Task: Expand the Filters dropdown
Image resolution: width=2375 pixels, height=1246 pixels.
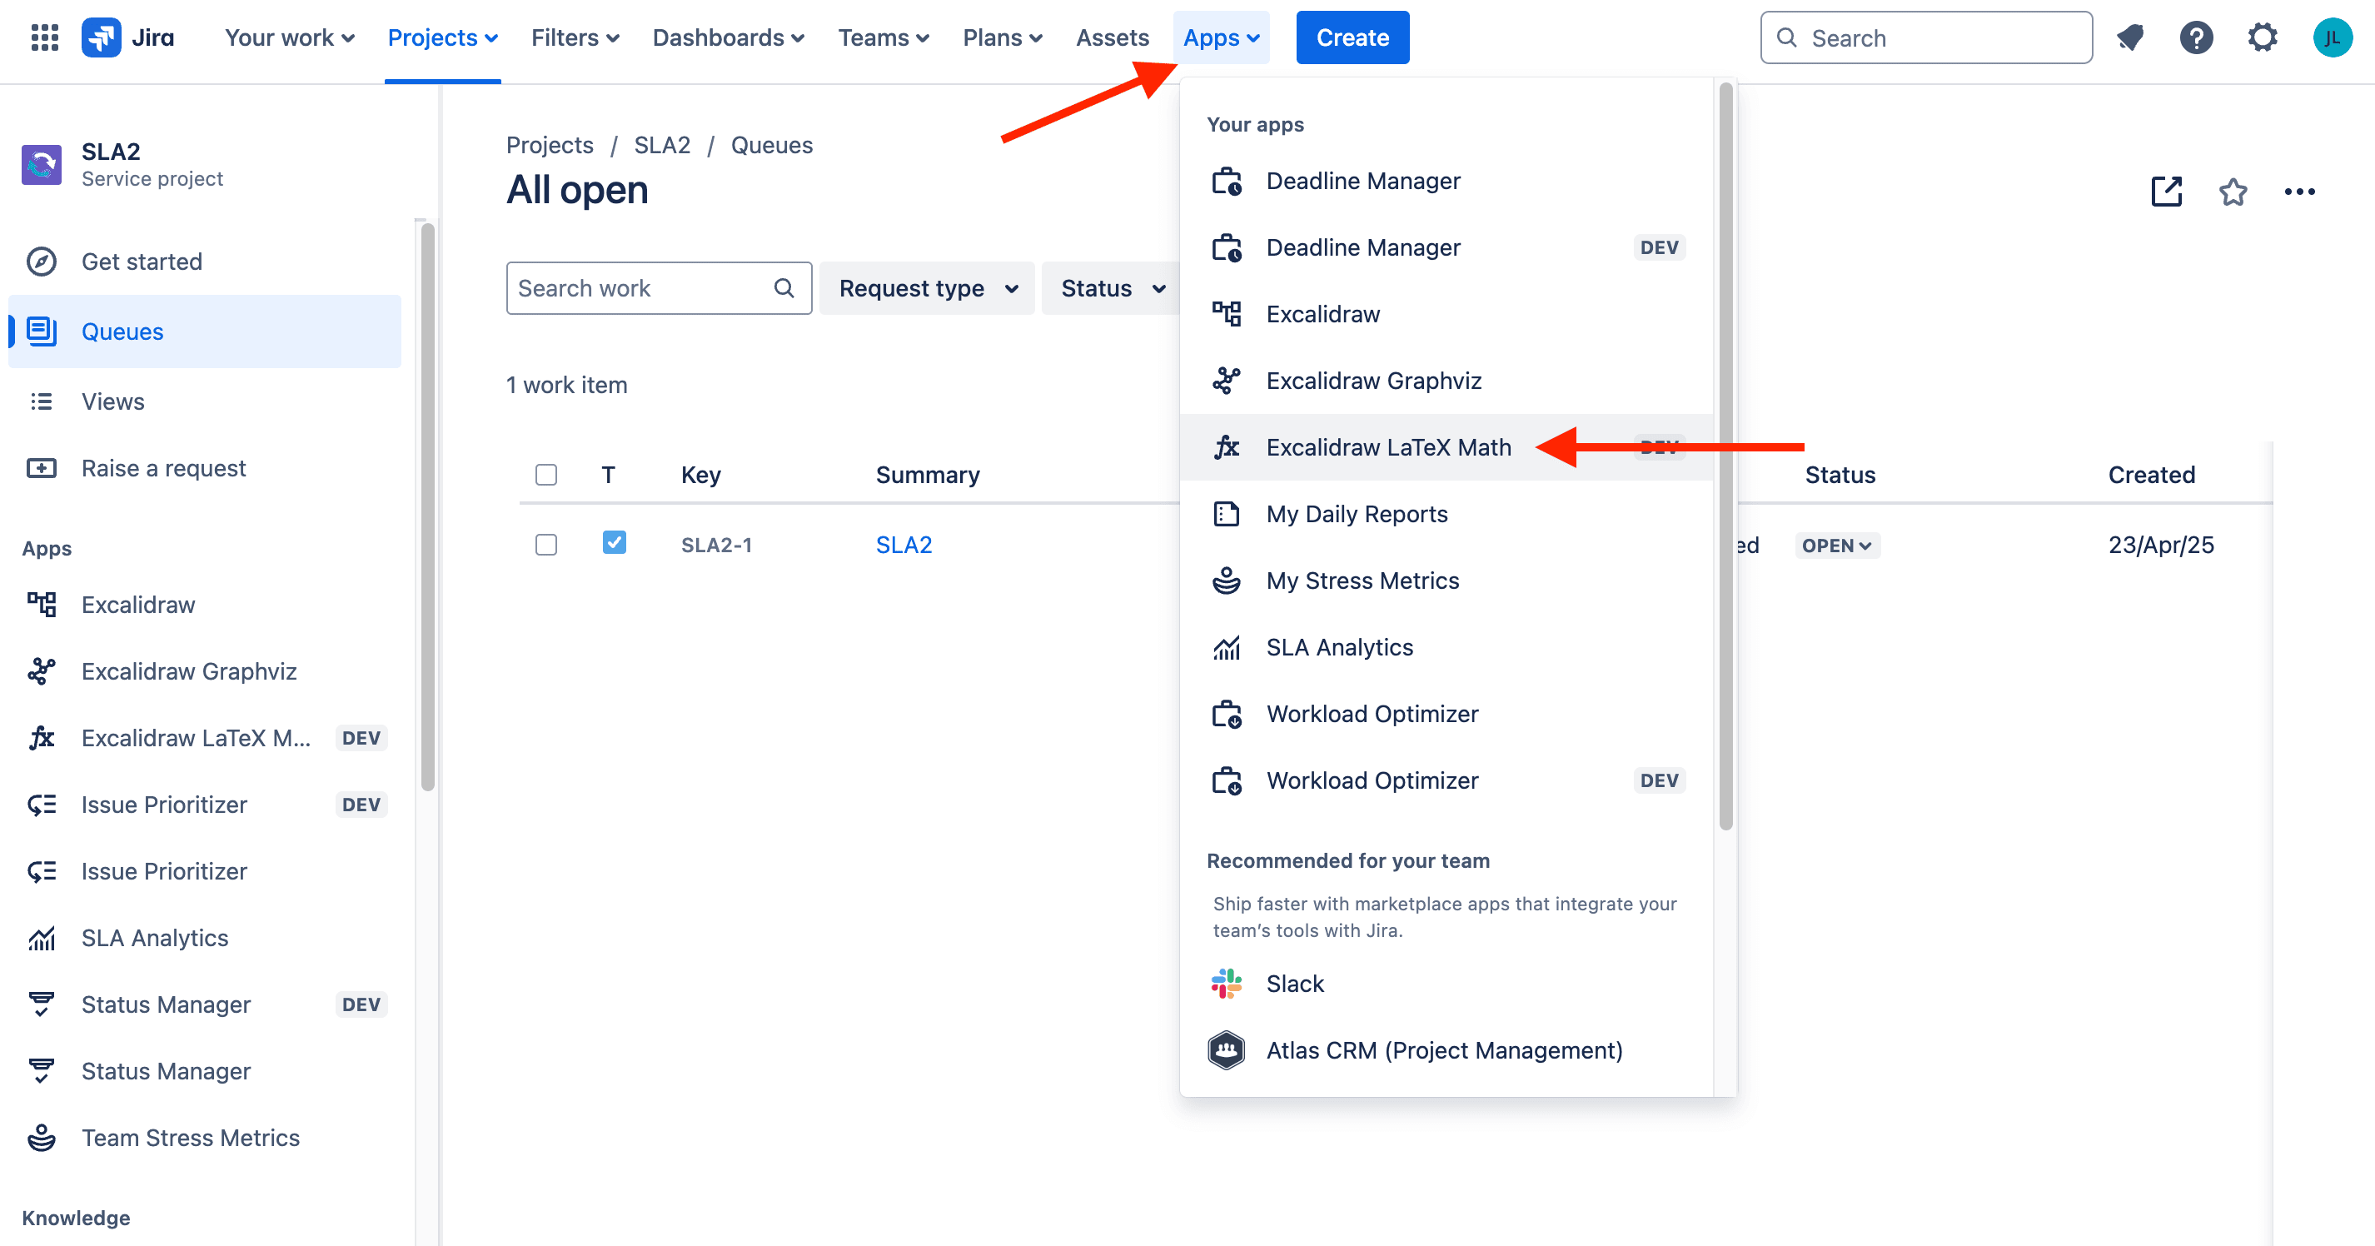Action: [575, 37]
